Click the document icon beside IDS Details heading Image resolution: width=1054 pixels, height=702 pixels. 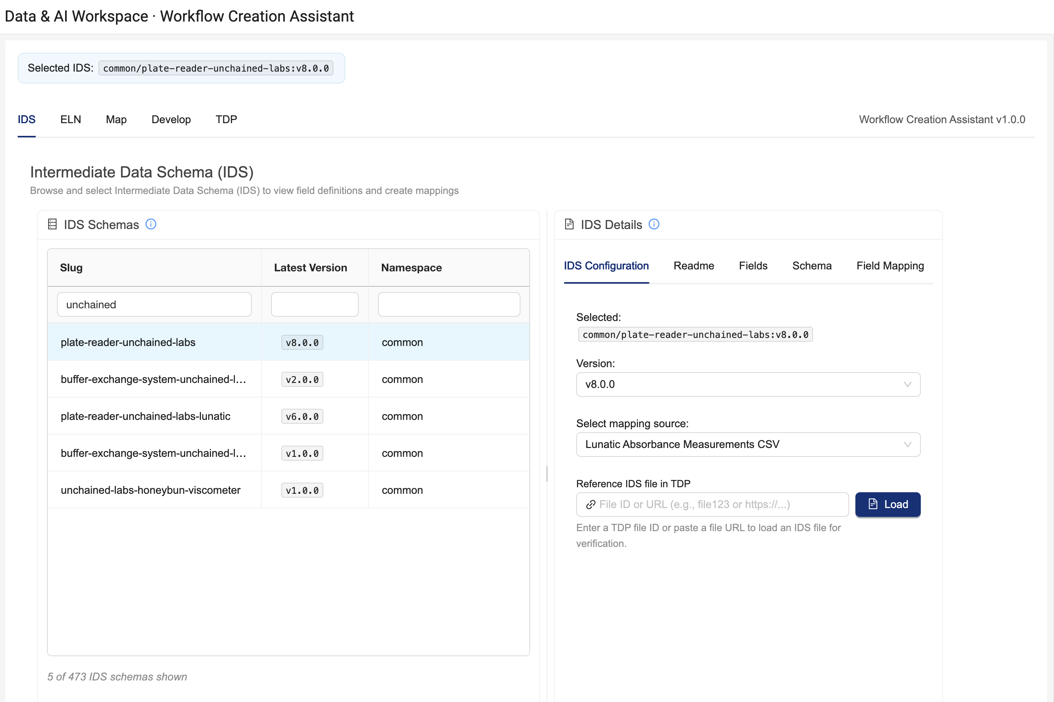tap(569, 224)
